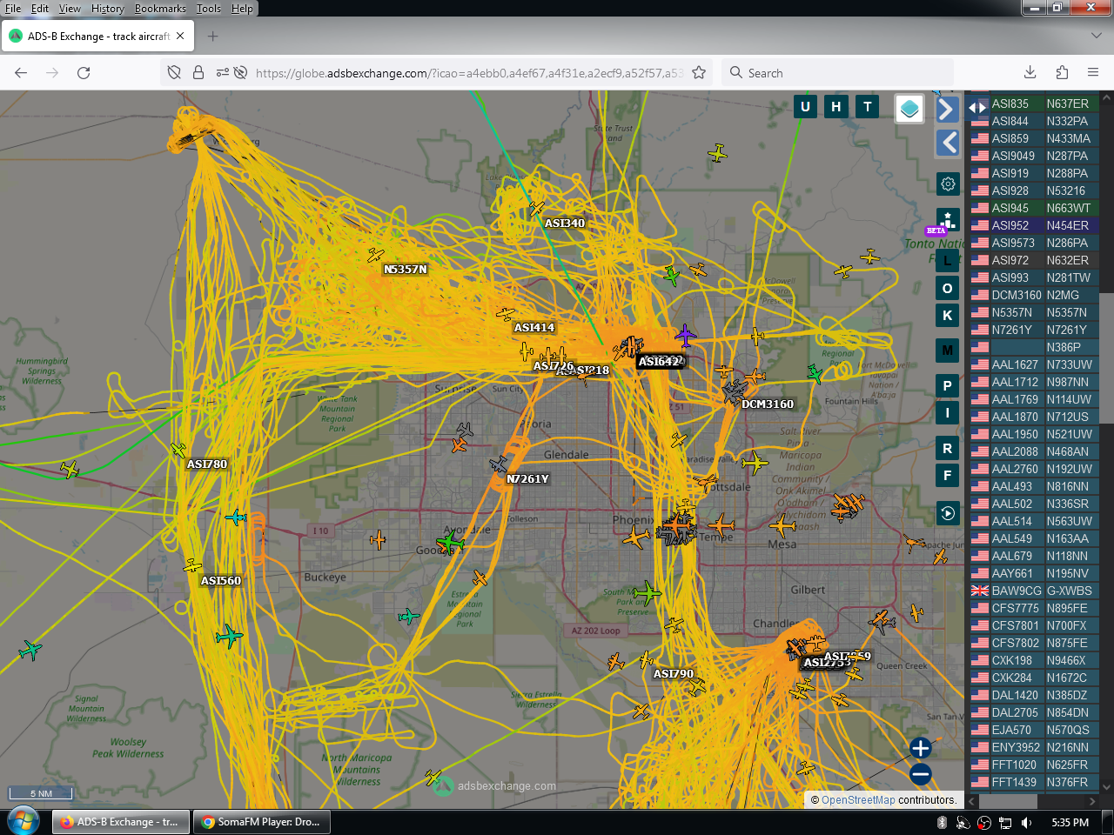This screenshot has height=835, width=1114.
Task: Open the OpenStreetMap attribution link
Action: pos(858,800)
